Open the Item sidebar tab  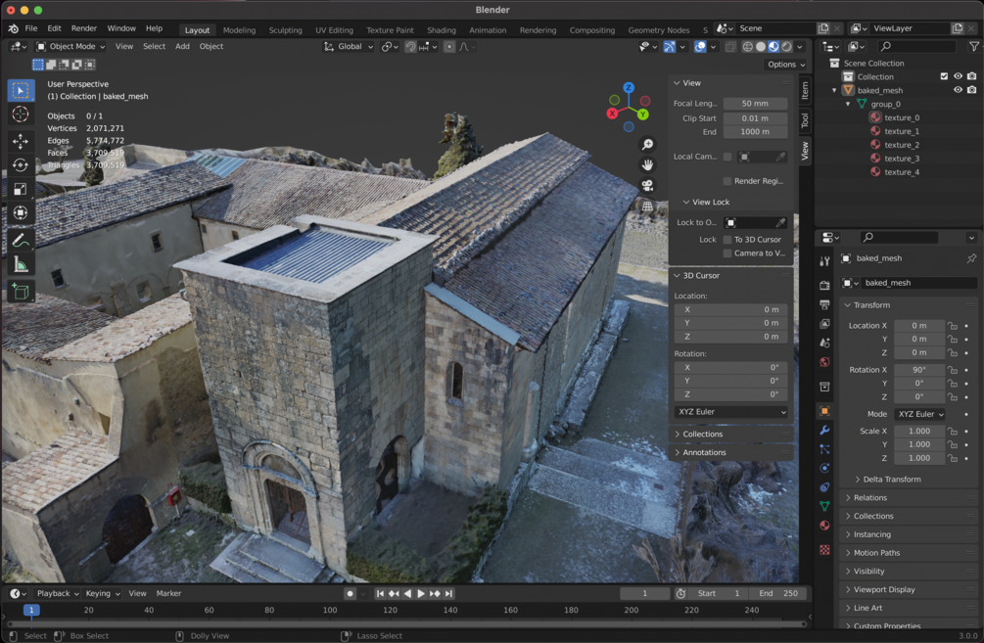[x=805, y=91]
